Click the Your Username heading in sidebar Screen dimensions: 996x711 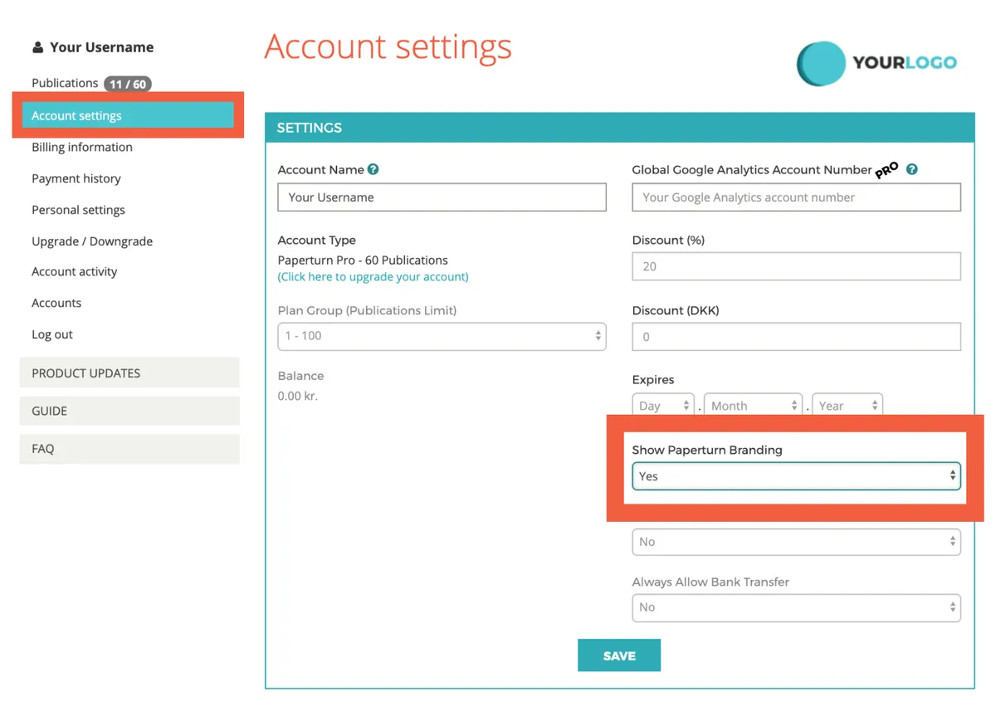click(101, 47)
